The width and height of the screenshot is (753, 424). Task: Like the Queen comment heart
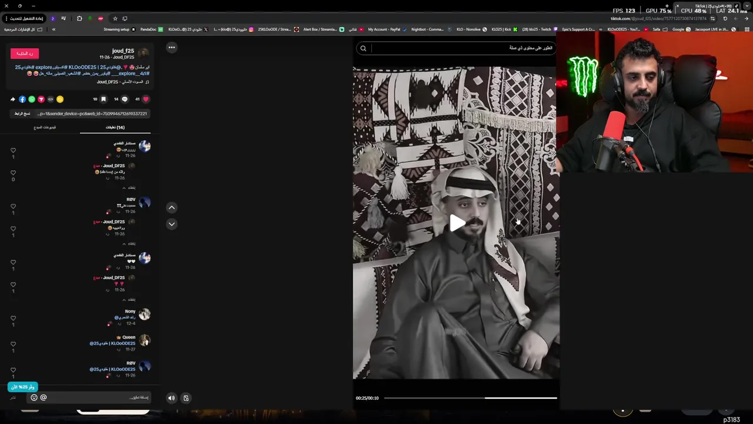click(13, 344)
